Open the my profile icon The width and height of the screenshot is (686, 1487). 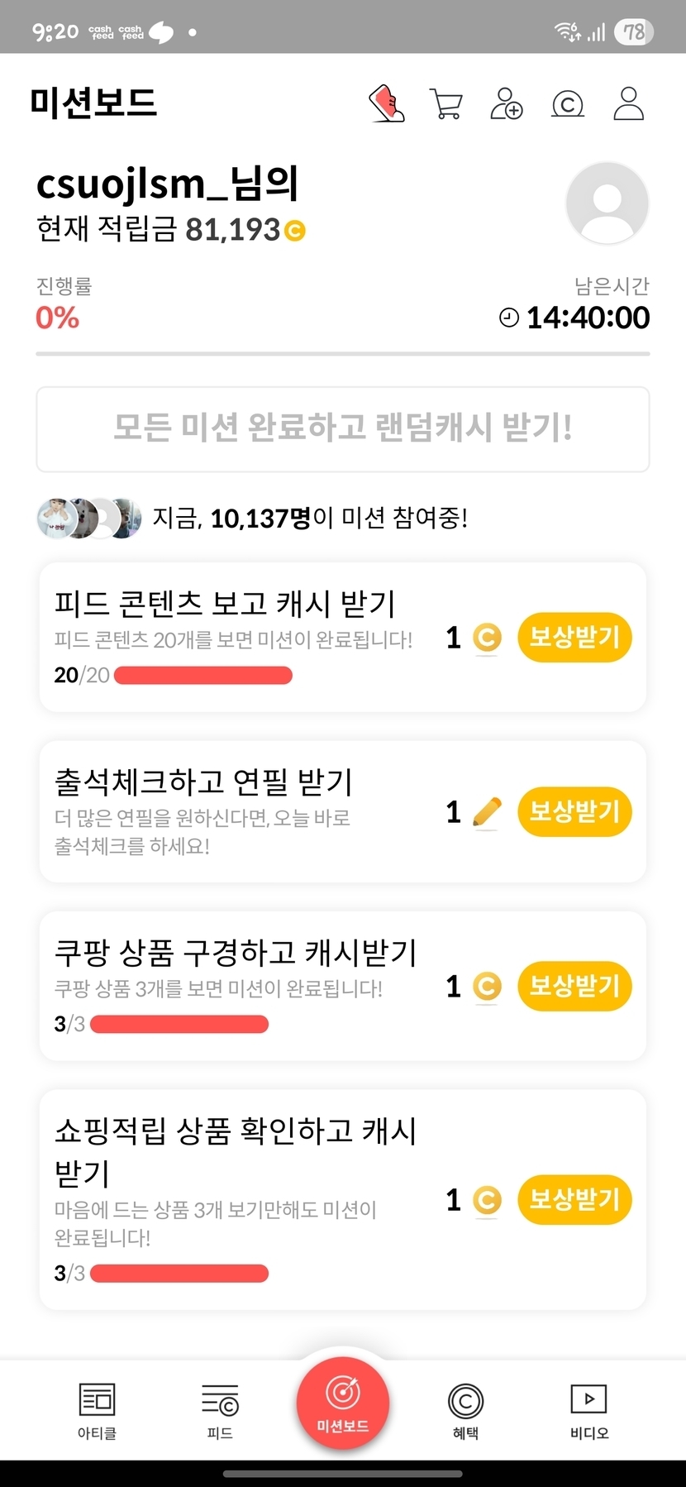click(628, 104)
